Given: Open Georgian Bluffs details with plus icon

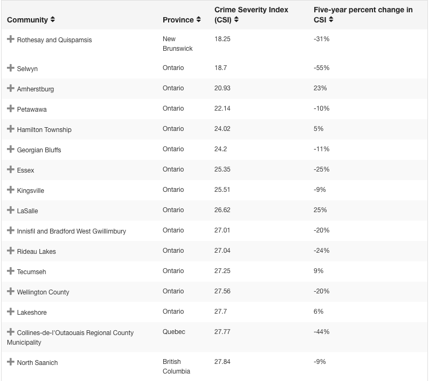Looking at the screenshot, I should point(11,150).
